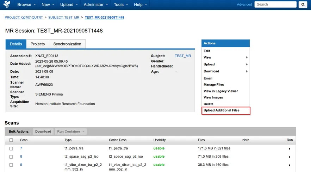Open the TEST_MR subject link
311x172 pixels.
183,56
